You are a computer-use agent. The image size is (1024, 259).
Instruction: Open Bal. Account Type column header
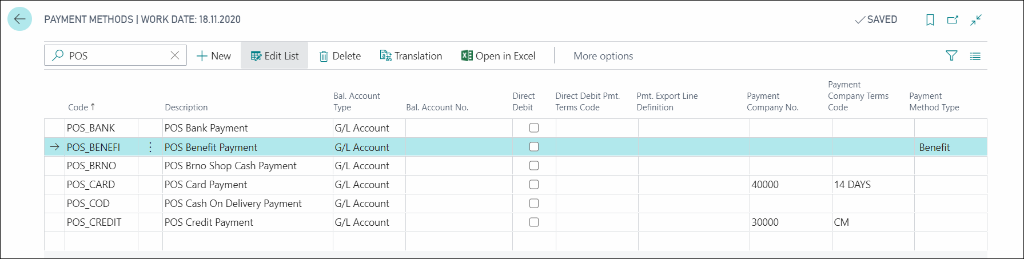coord(357,101)
